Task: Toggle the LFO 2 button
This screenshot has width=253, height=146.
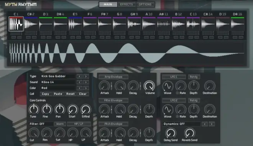Action: [x=174, y=101]
